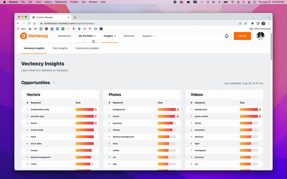Bookmark this page with the star icon
Viewport: 287px width, 179px height.
(x=246, y=23)
